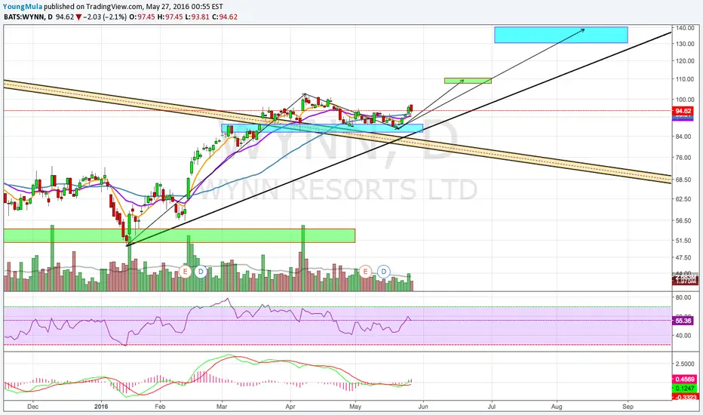This screenshot has width=703, height=415.
Task: Click the low value L:93.81
Action: (197, 17)
